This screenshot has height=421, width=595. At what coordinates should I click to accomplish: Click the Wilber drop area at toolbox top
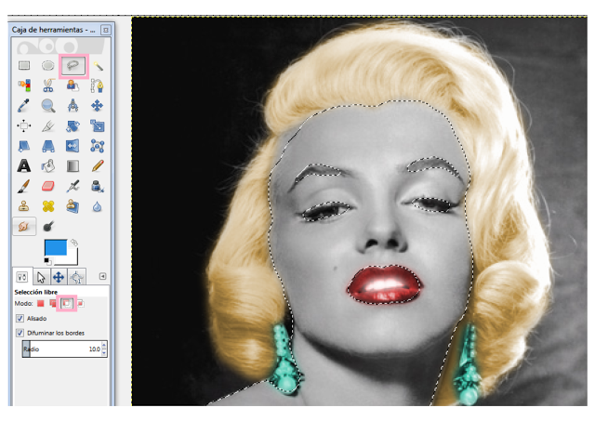(x=60, y=46)
